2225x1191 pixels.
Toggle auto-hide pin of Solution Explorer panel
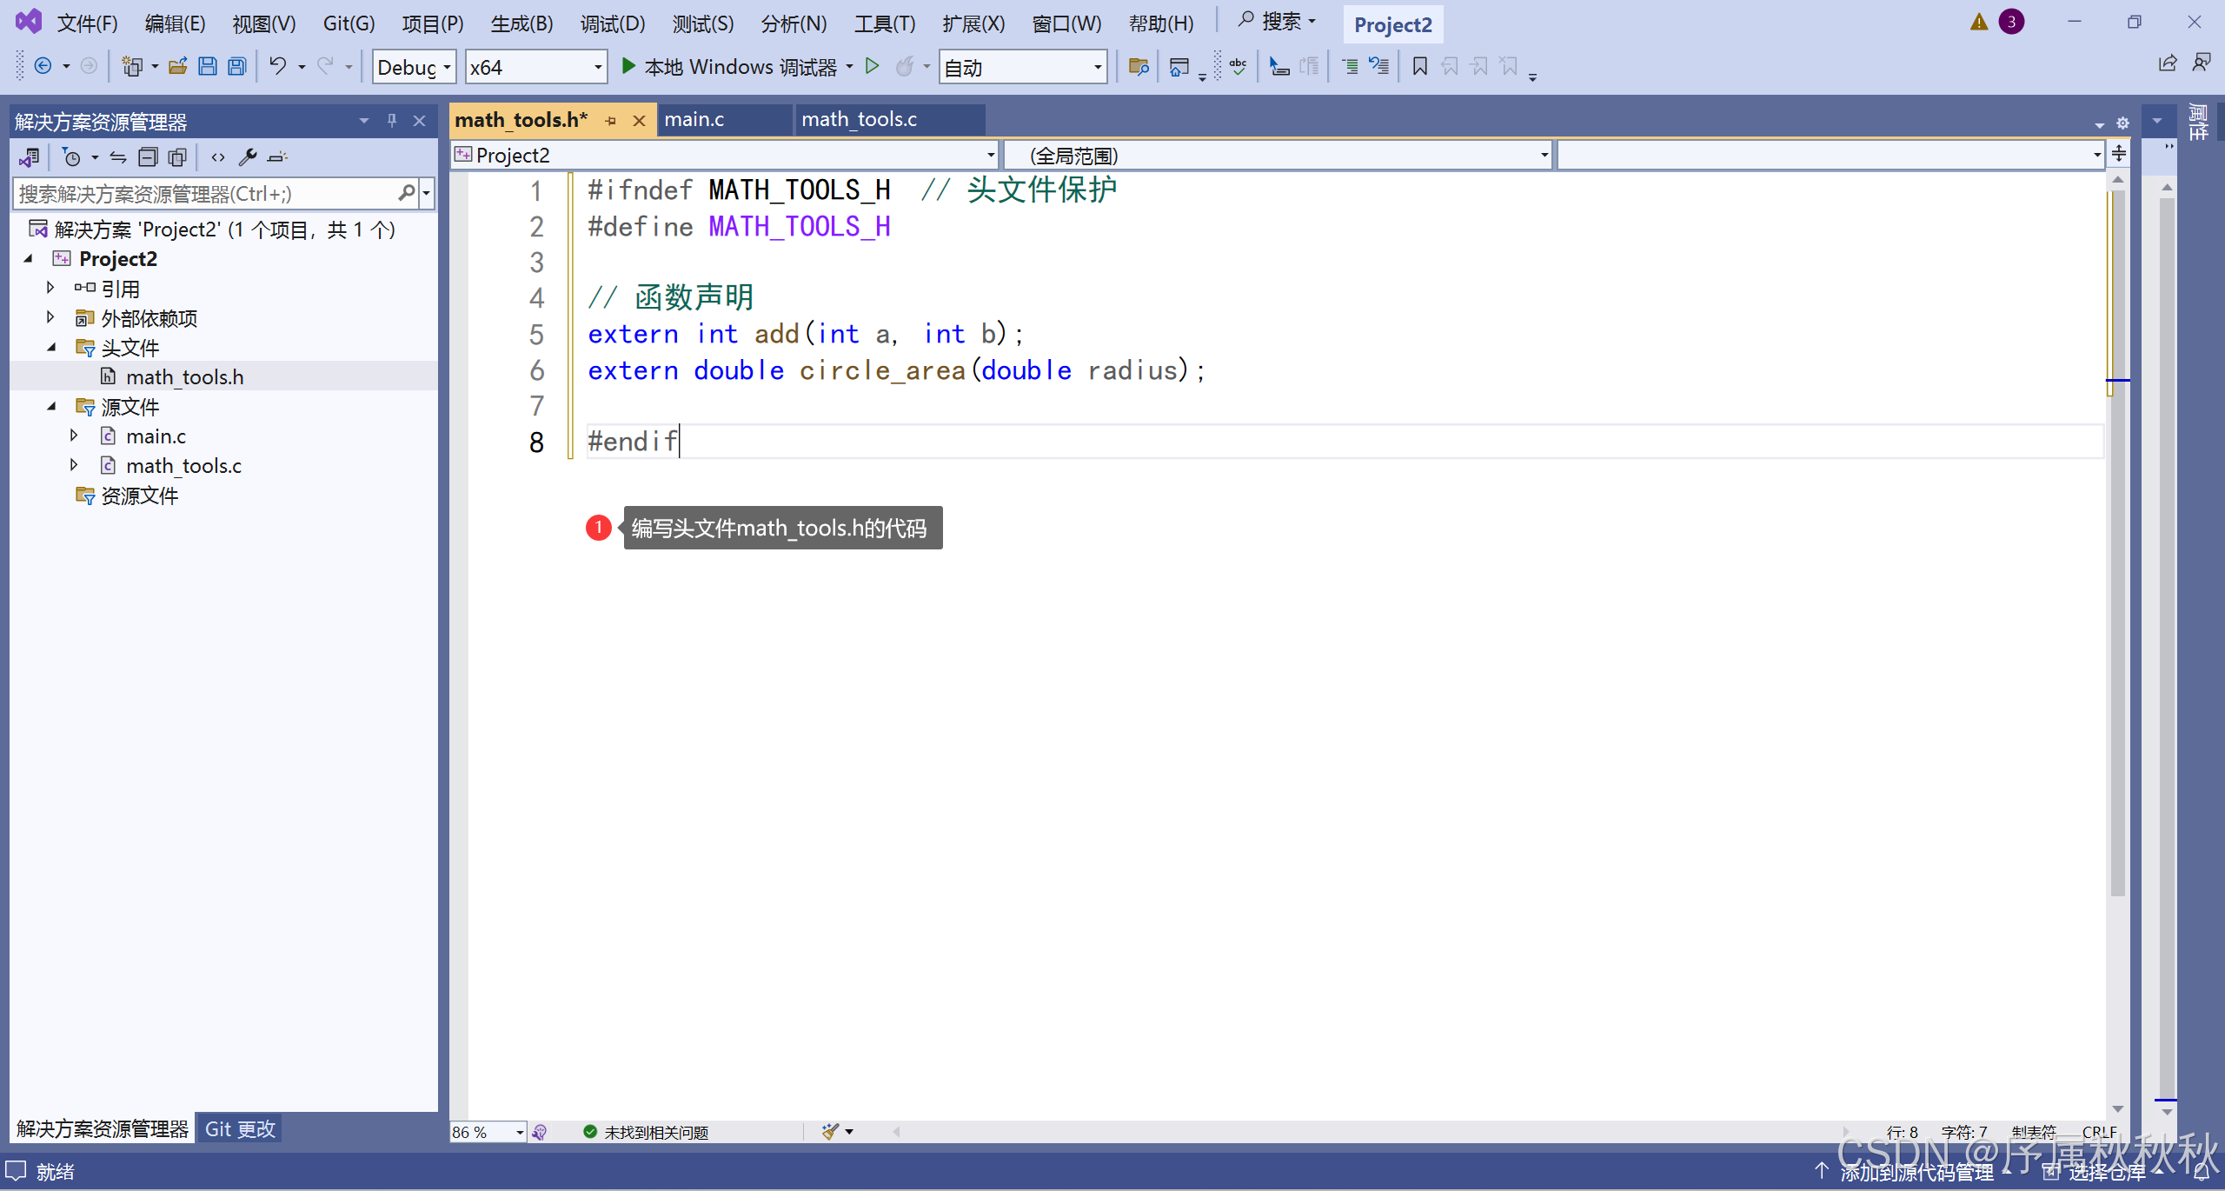tap(392, 121)
